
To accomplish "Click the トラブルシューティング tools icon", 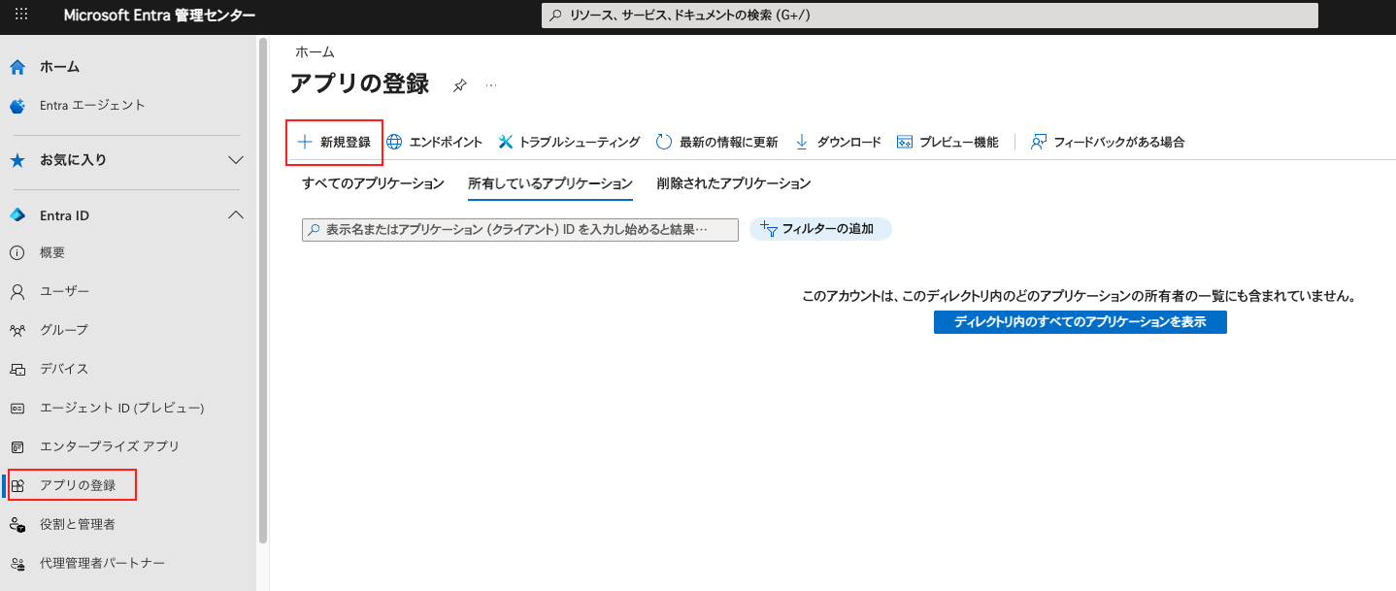I will click(506, 142).
